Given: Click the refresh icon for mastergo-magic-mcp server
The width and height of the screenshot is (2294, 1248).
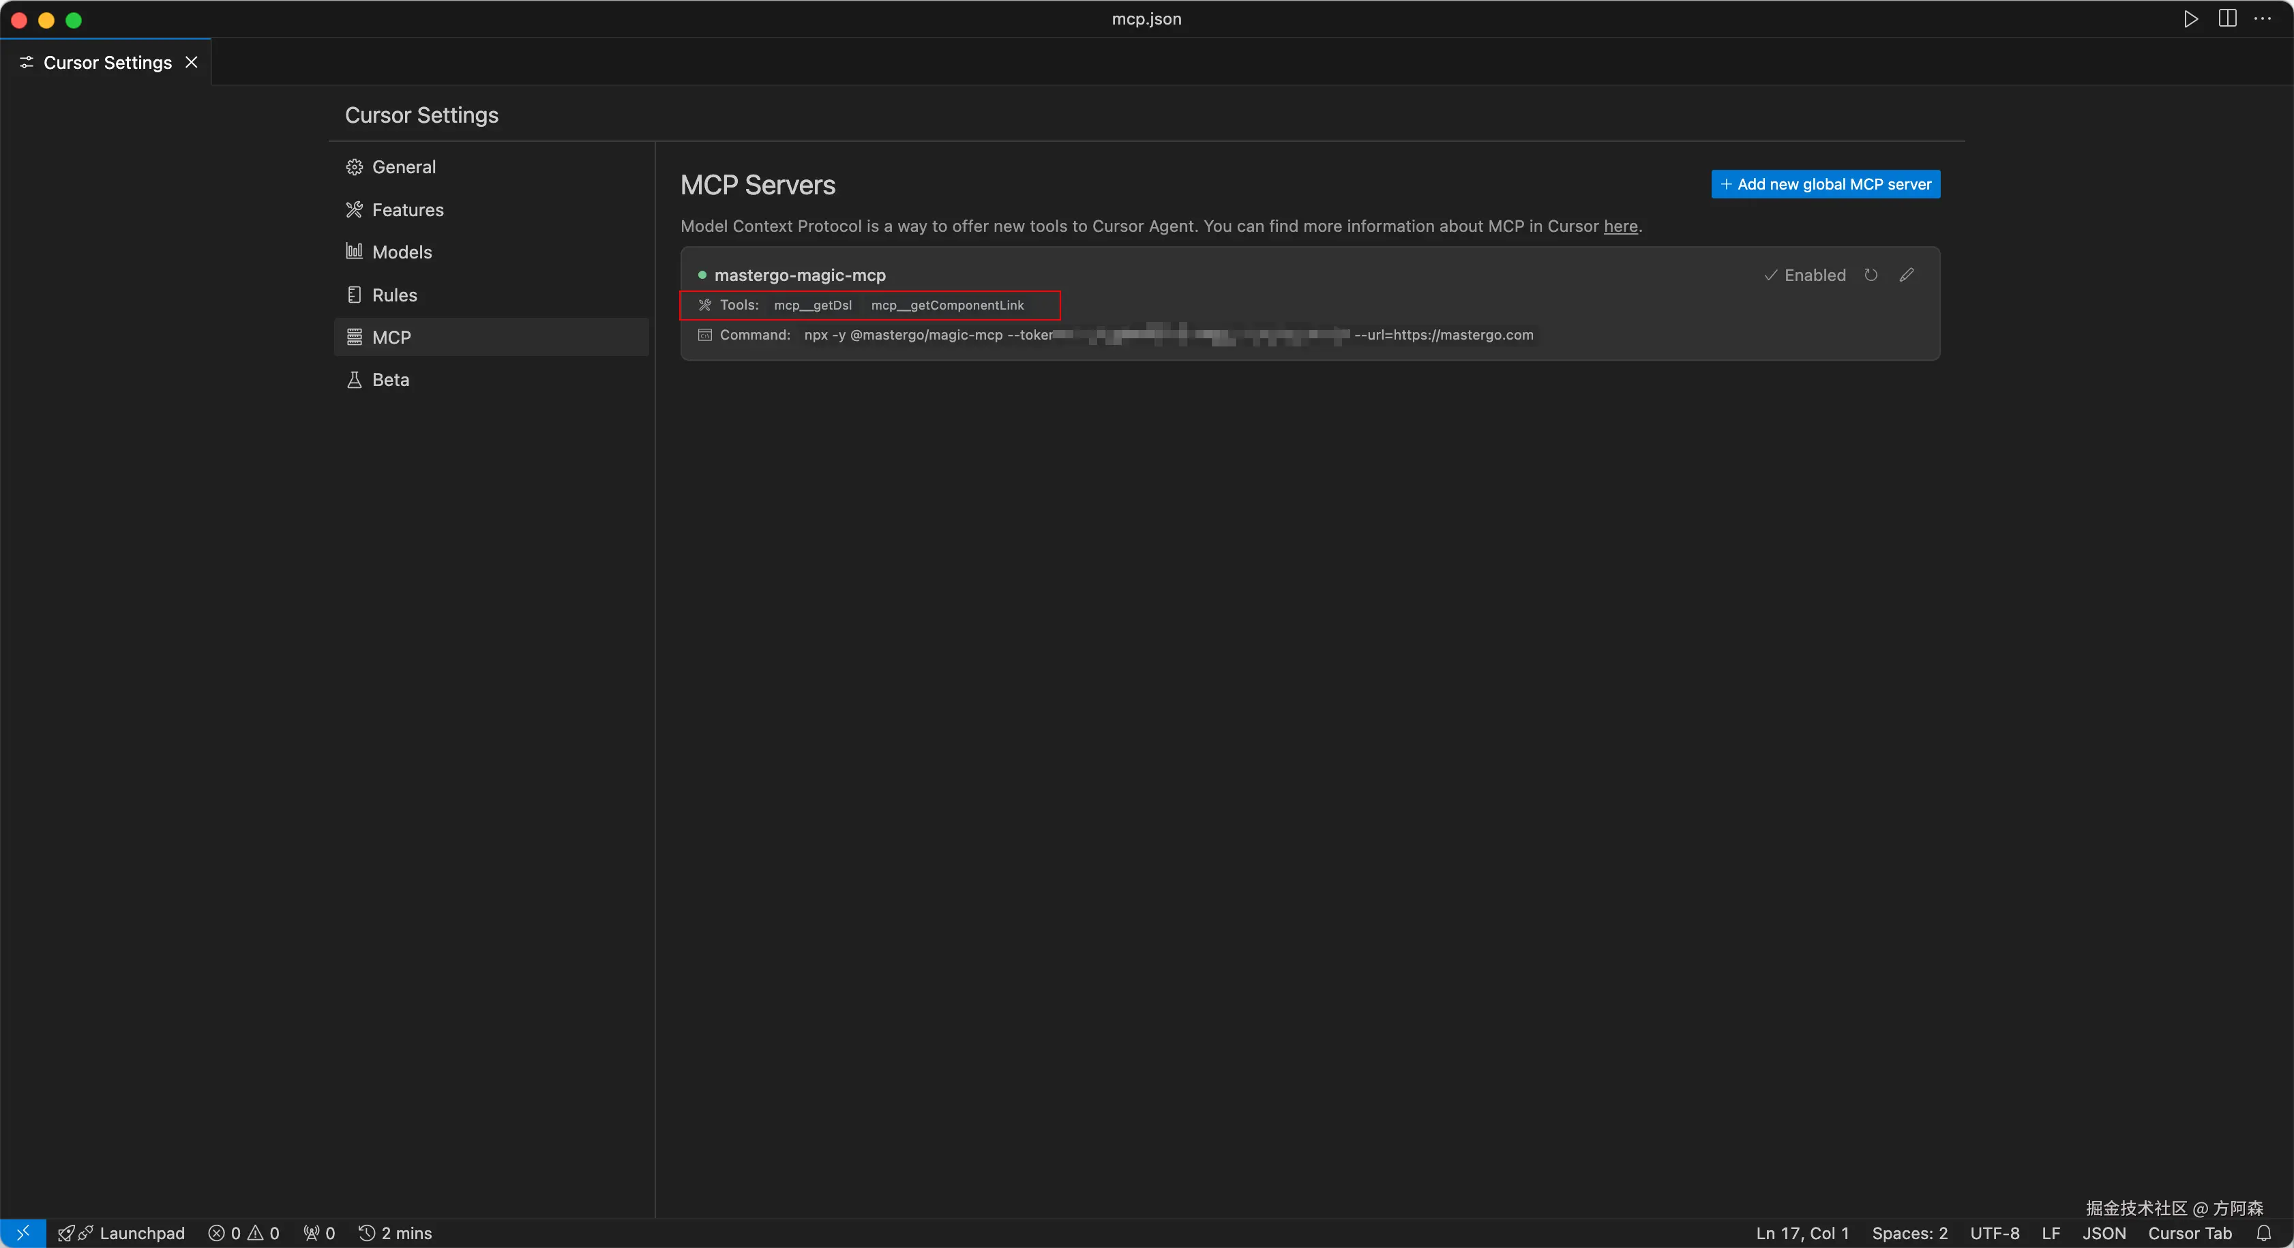Looking at the screenshot, I should tap(1871, 276).
